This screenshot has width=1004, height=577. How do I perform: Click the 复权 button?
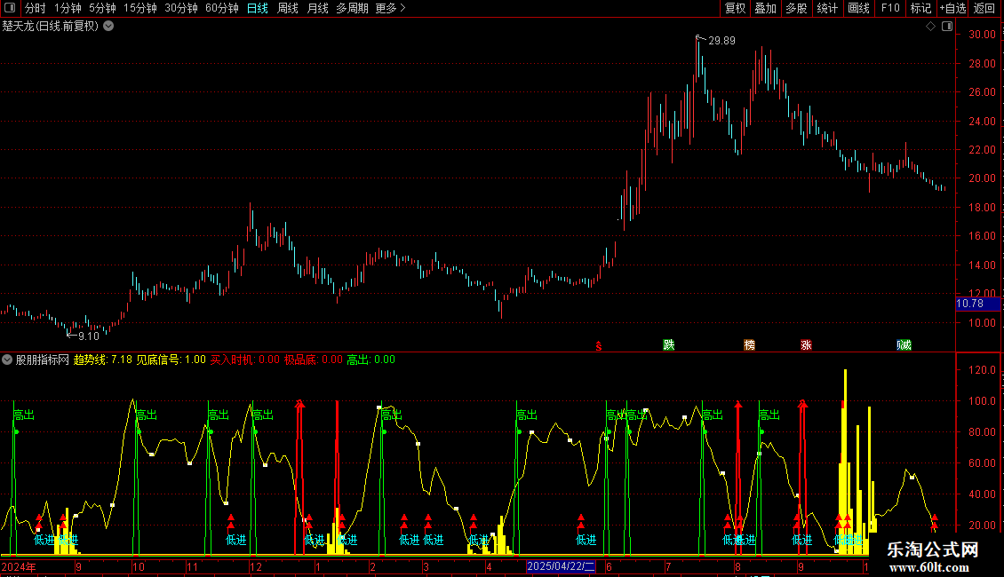pyautogui.click(x=735, y=8)
